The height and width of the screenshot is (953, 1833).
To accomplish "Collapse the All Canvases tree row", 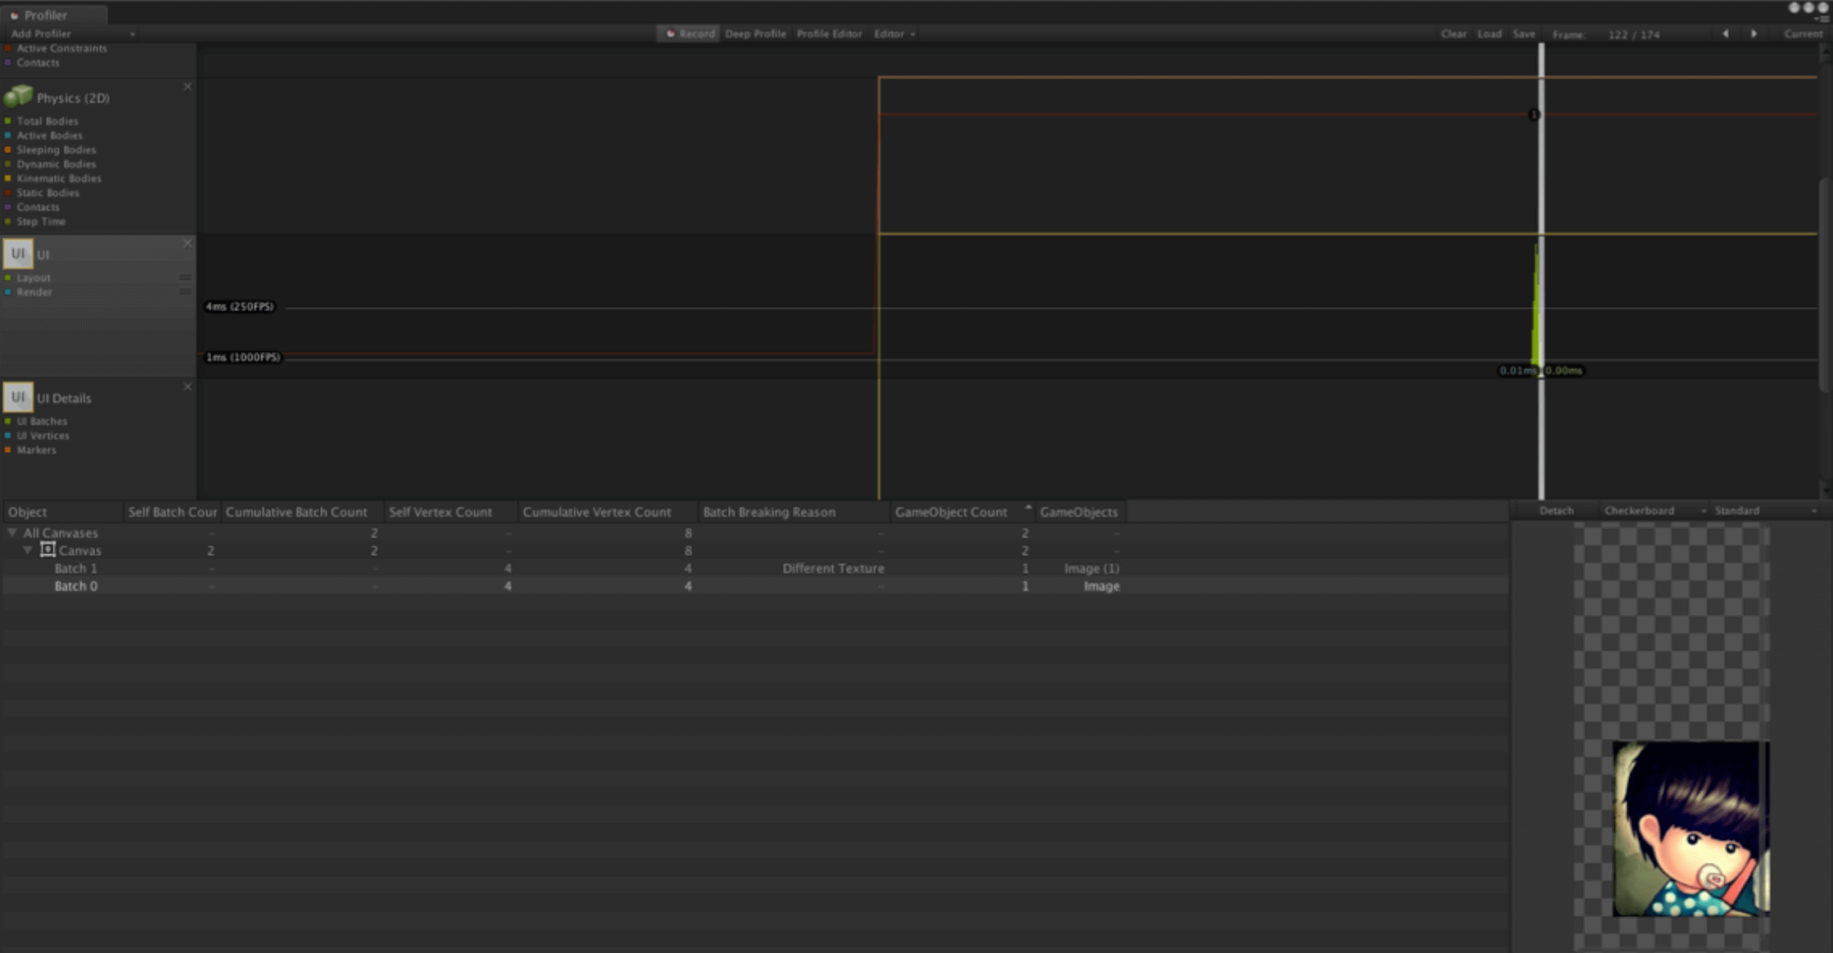I will point(12,533).
